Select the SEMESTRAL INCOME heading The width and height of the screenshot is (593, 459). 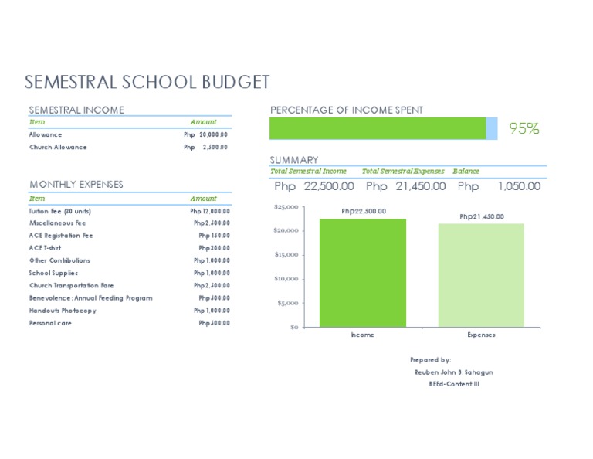pyautogui.click(x=76, y=110)
